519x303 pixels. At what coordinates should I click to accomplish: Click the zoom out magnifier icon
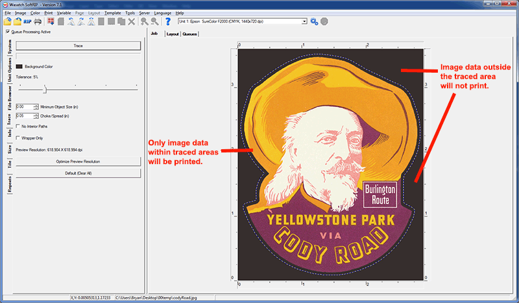pyautogui.click(x=154, y=21)
